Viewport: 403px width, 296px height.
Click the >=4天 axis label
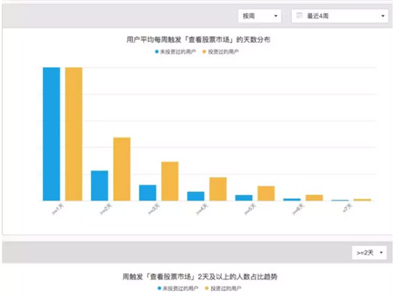(x=202, y=209)
